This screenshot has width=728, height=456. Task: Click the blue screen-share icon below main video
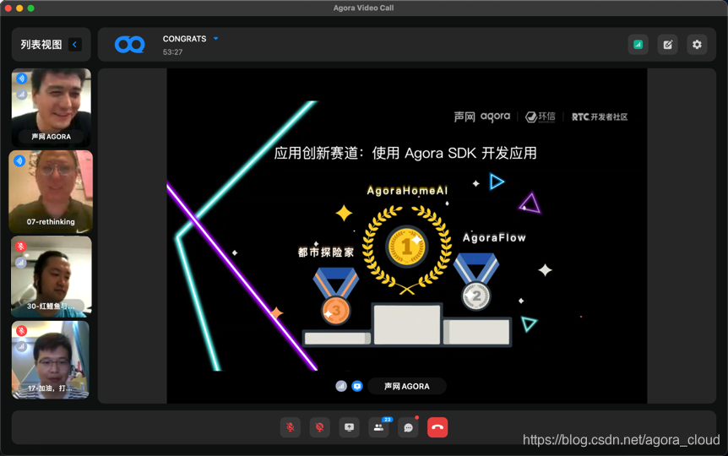357,387
